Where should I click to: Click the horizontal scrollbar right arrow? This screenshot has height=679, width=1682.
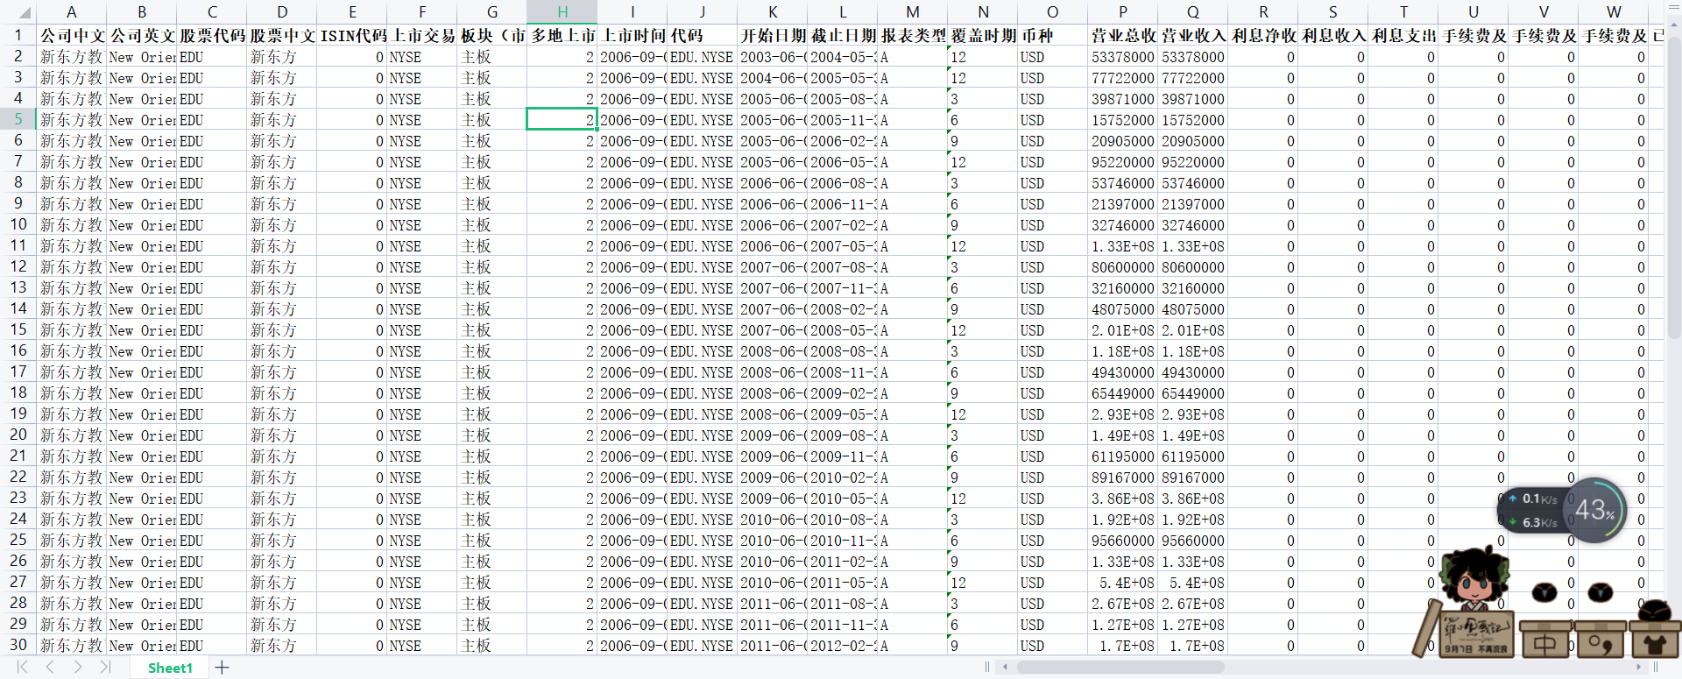tap(1638, 668)
